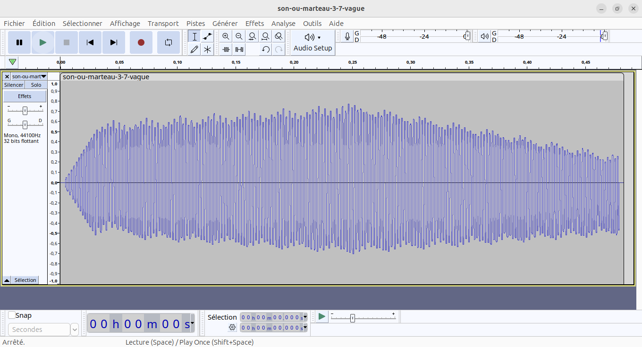Image resolution: width=642 pixels, height=347 pixels.
Task: Click the Trim audio outside selection icon
Action: [x=226, y=49]
